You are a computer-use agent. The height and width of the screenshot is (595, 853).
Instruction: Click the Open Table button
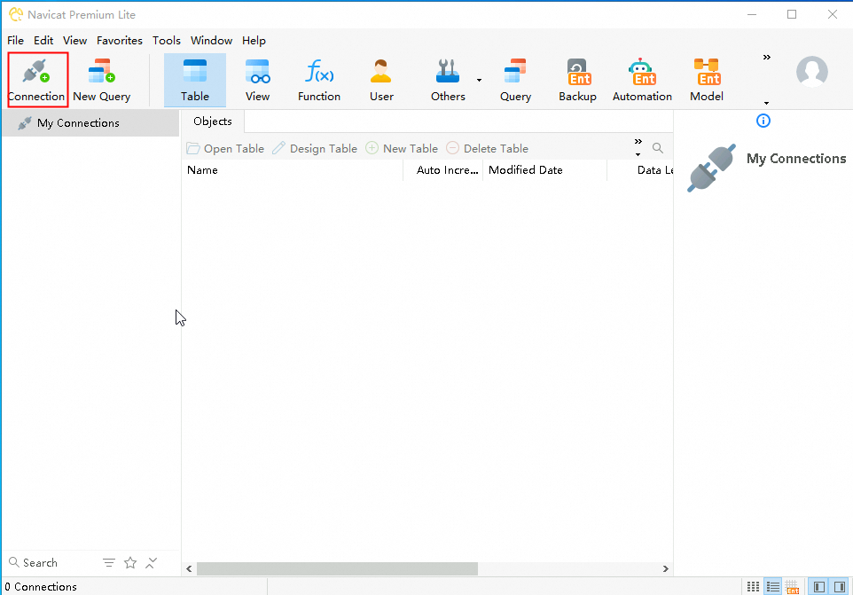pos(225,148)
